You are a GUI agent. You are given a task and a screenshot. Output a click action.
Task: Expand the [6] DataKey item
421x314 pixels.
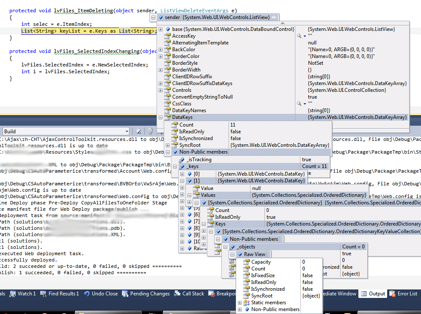pos(182,215)
